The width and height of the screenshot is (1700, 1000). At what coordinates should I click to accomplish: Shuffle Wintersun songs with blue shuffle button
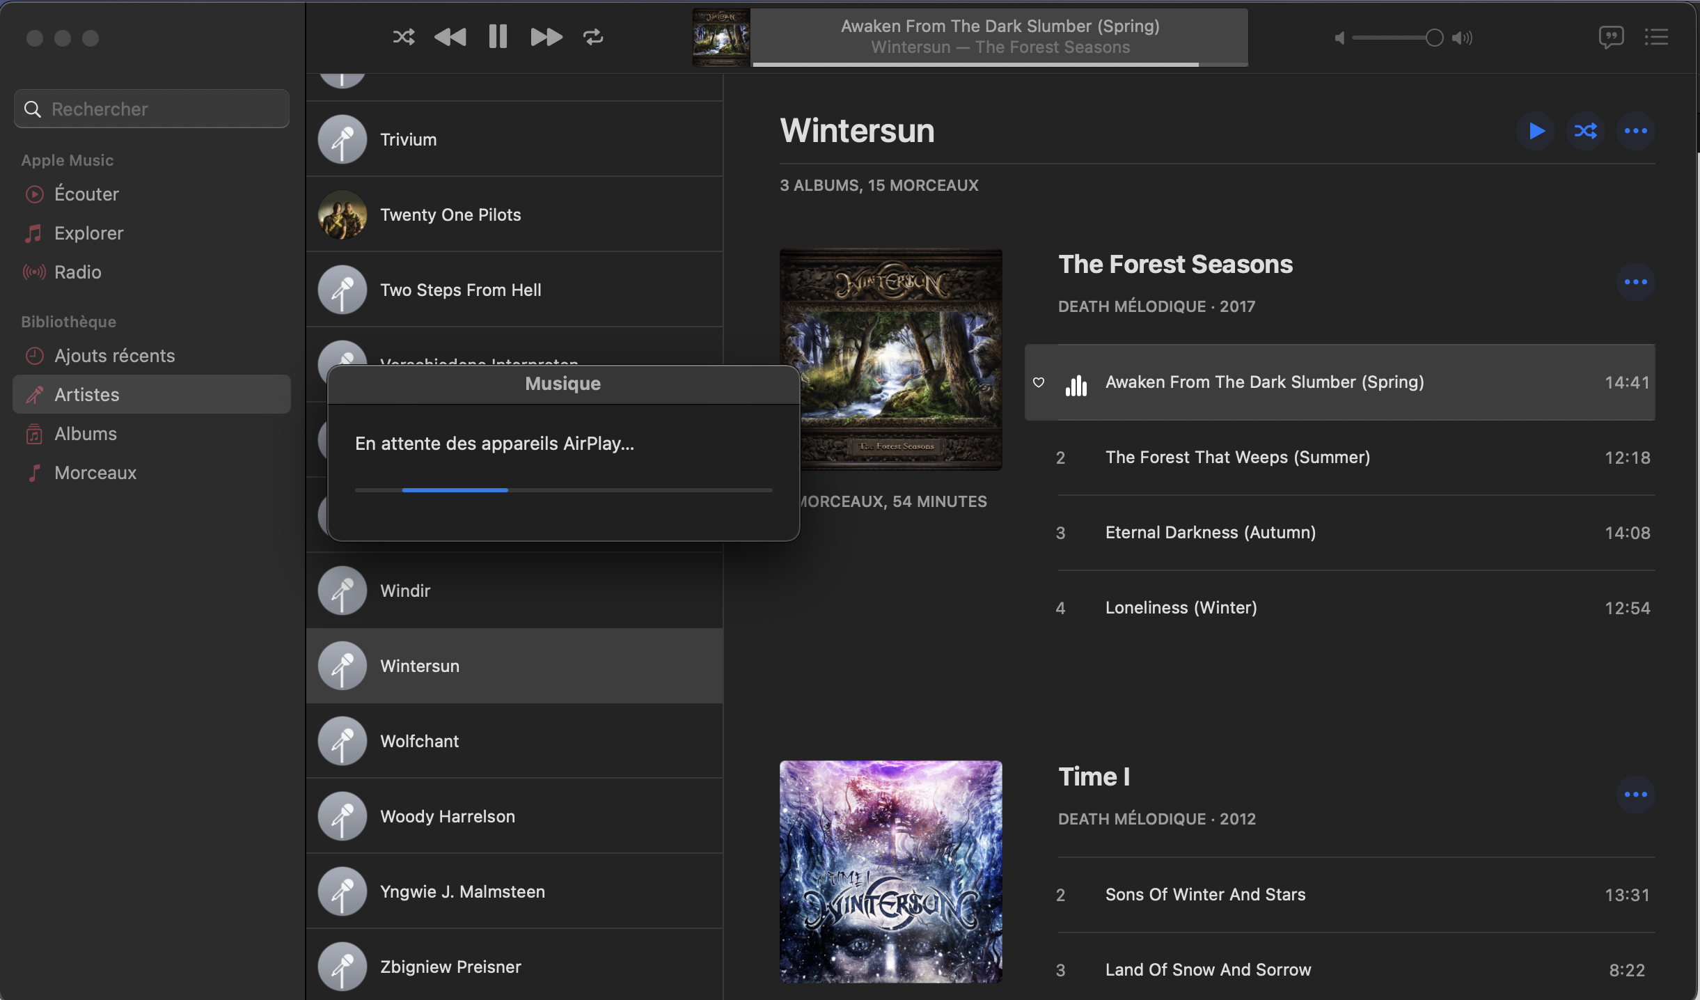[x=1586, y=131]
